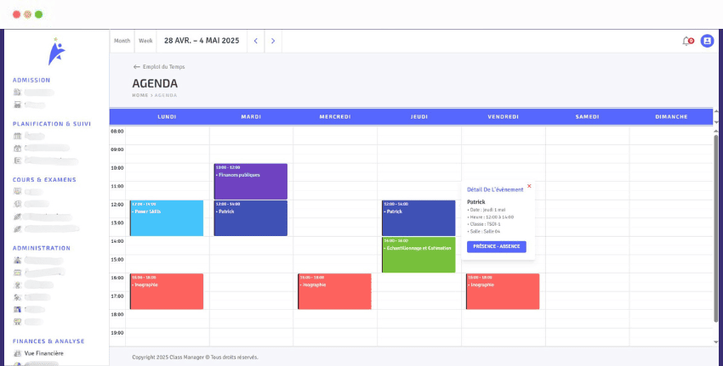
Task: Select the Echantillonnage et Estimation event
Action: click(x=418, y=255)
